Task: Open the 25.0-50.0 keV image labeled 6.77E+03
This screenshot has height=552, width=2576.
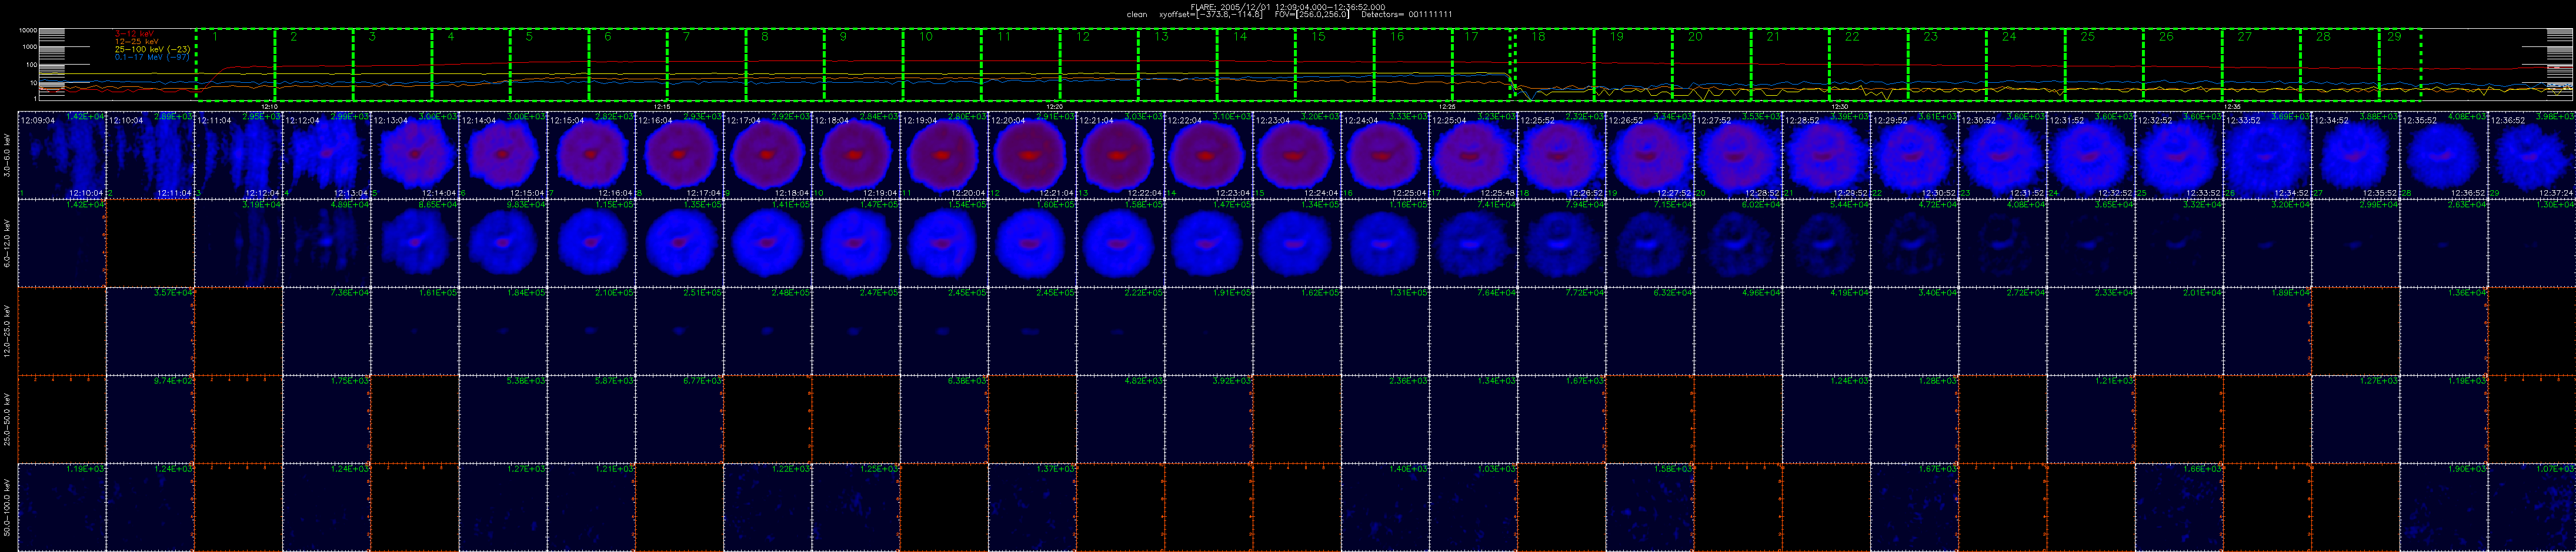Action: pyautogui.click(x=679, y=419)
